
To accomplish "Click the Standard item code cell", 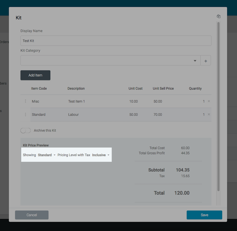I will 39,115.
